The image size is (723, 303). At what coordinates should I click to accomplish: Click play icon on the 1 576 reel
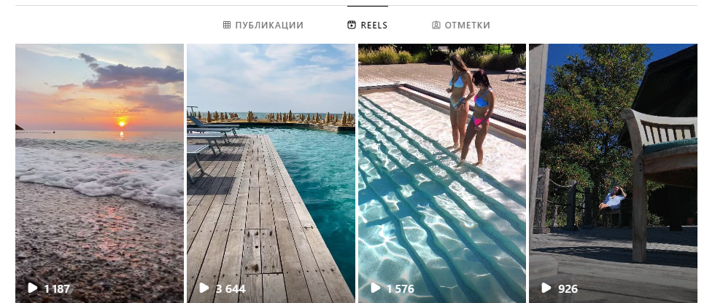[375, 288]
